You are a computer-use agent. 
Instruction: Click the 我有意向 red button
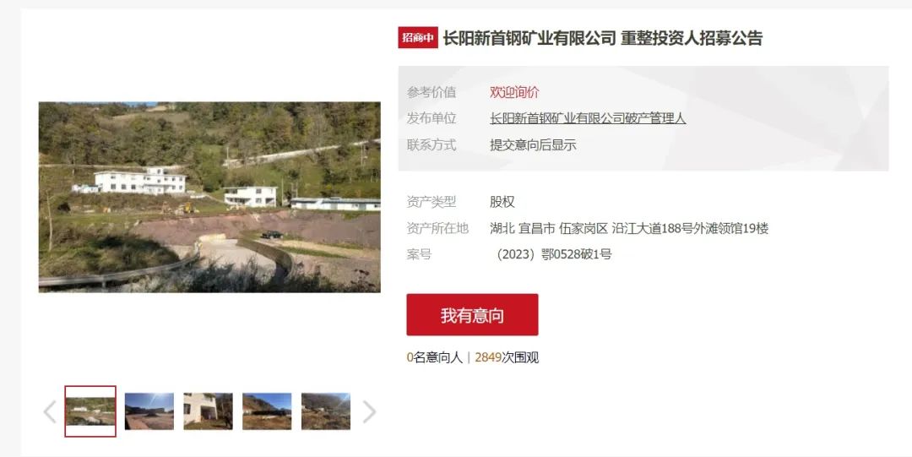(472, 315)
